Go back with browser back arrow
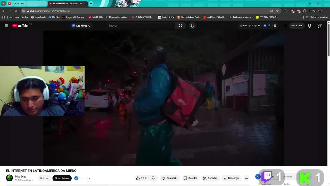The height and width of the screenshot is (186, 330). click(x=4, y=11)
